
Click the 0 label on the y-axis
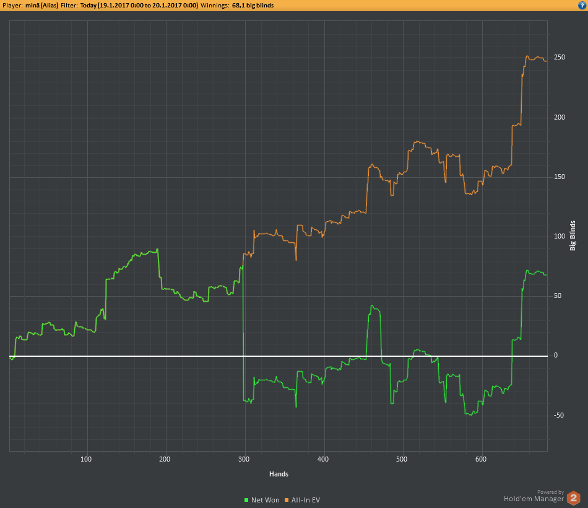[x=556, y=355]
